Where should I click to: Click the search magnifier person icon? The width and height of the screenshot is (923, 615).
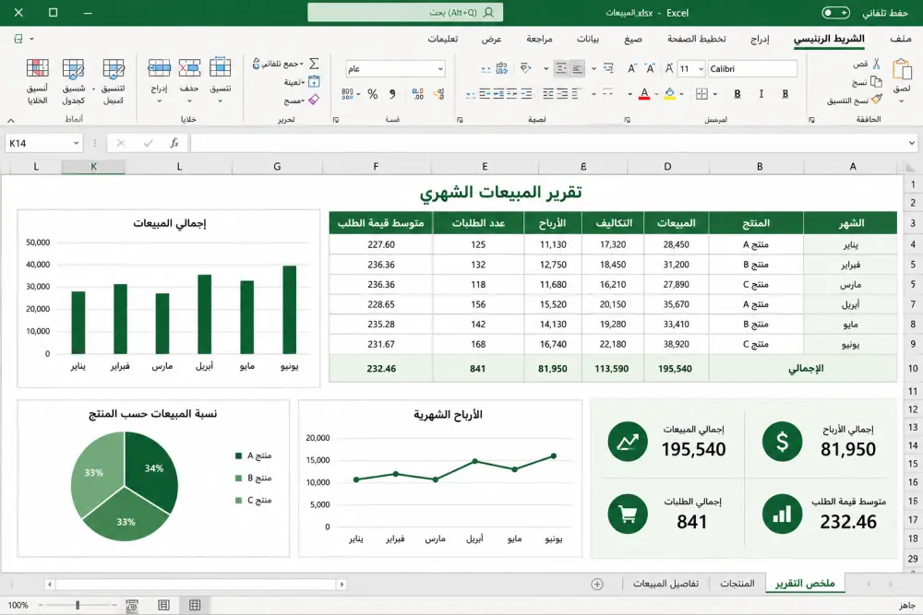point(488,12)
